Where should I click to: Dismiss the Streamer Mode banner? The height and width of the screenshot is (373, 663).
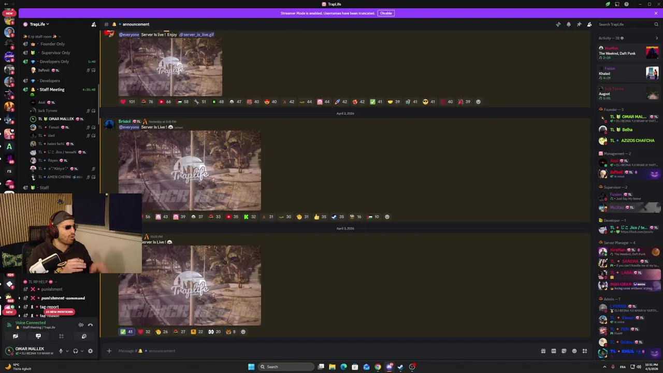click(656, 13)
